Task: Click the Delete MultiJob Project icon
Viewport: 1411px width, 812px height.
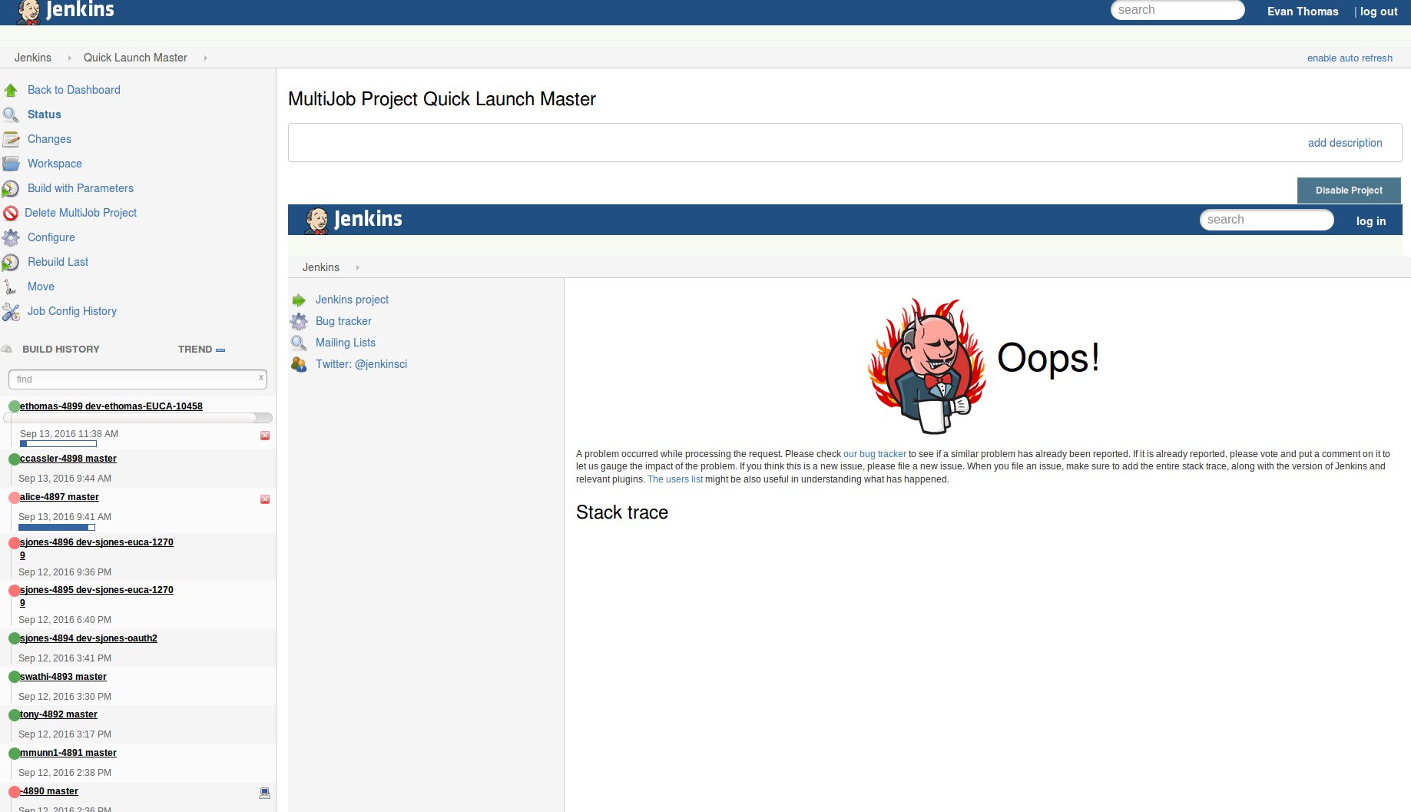Action: coord(11,213)
